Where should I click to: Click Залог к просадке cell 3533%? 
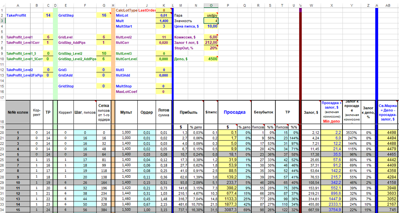tap(352, 133)
